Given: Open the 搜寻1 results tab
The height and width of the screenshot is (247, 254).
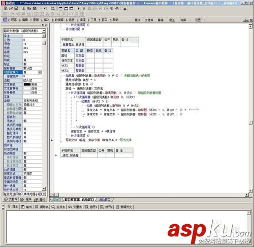Looking at the screenshot, I should pos(91,207).
